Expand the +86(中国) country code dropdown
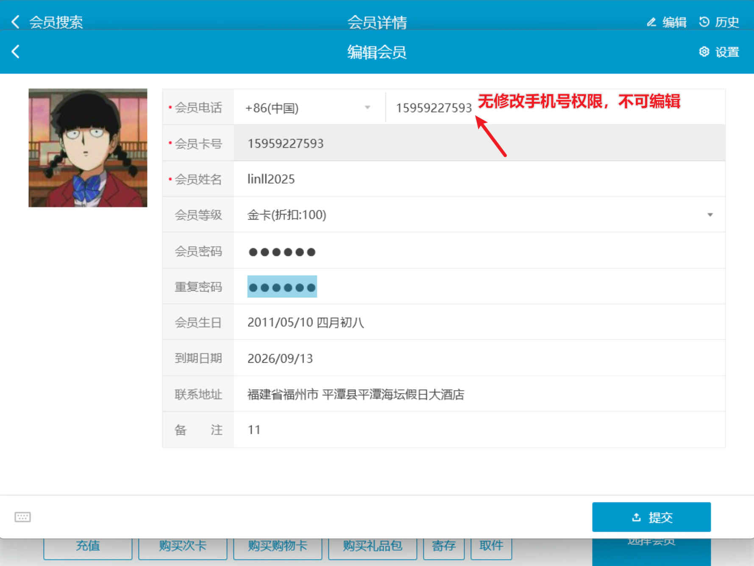This screenshot has height=566, width=754. (309, 108)
